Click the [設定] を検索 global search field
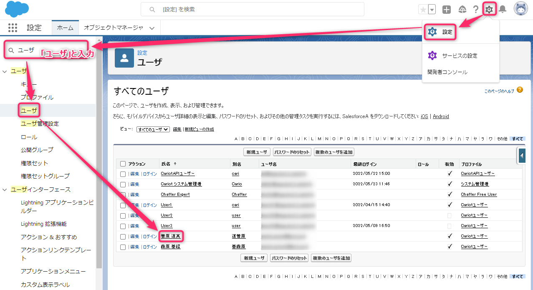Screen dimensions: 533x290 tap(253, 9)
